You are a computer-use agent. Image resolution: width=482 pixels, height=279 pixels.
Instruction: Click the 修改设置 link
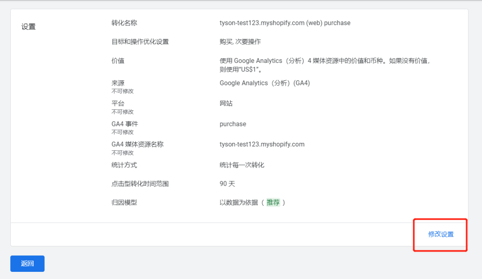440,234
